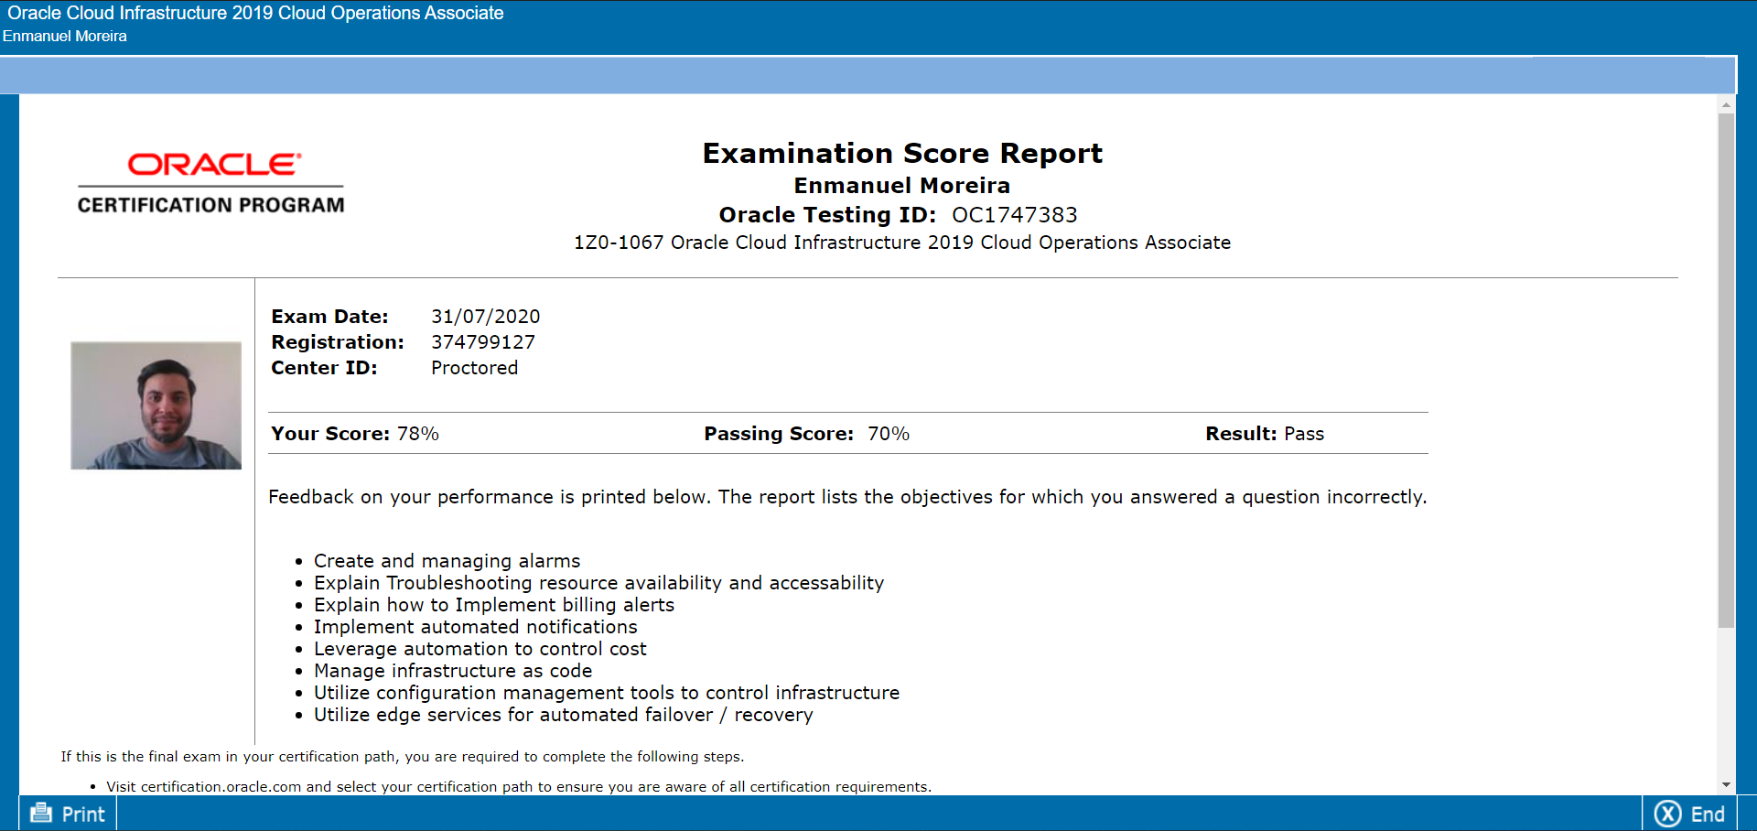This screenshot has width=1757, height=831.
Task: Click the scrollbar up arrow
Action: pos(1726,105)
